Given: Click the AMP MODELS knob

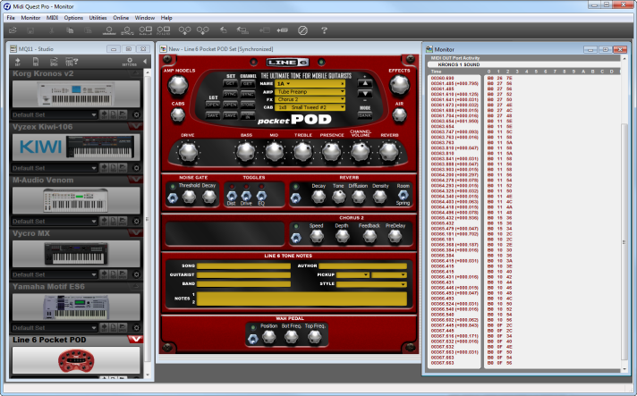Looking at the screenshot, I should pyautogui.click(x=177, y=85).
